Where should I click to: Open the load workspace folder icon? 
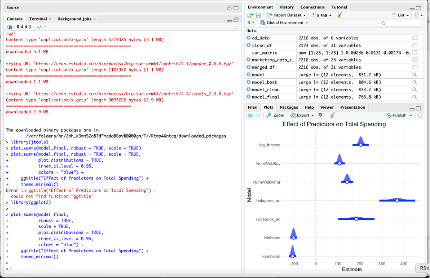[x=250, y=15]
